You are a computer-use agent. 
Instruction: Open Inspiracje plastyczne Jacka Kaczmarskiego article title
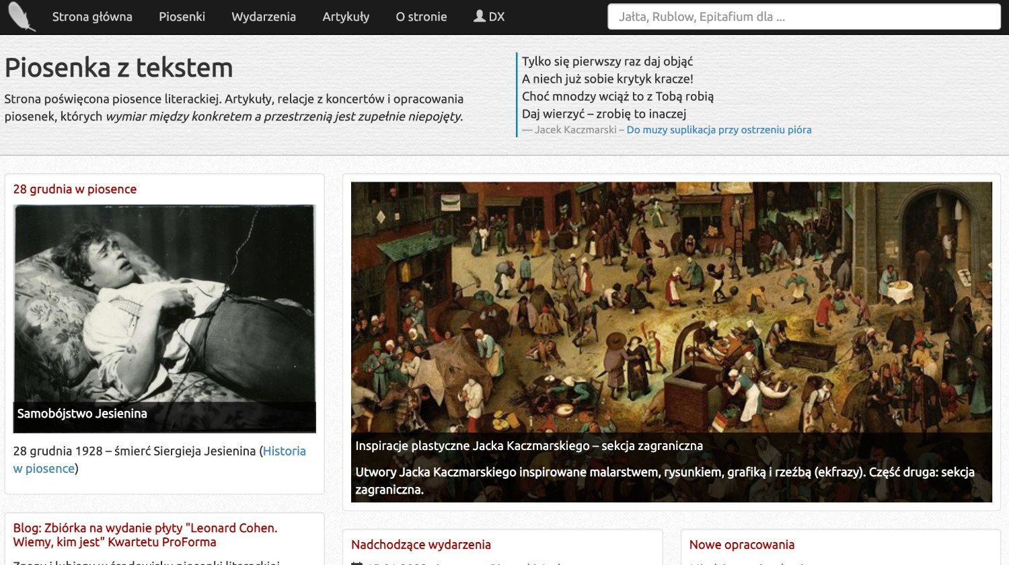pos(529,446)
